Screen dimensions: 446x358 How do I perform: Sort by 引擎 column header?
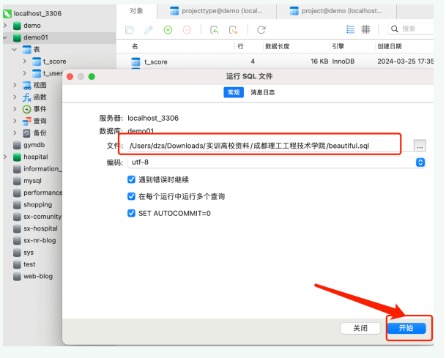pos(338,46)
